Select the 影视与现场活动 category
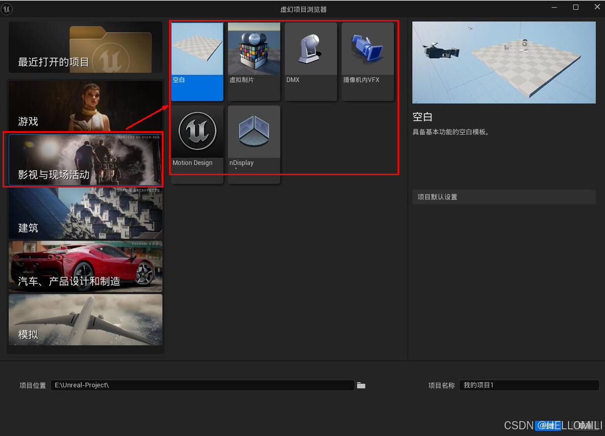Viewport: 605px width, 436px height. tap(85, 160)
